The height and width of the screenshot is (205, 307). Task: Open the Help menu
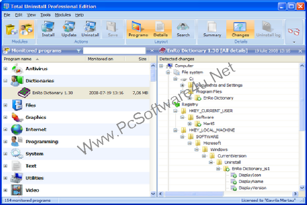(79, 15)
